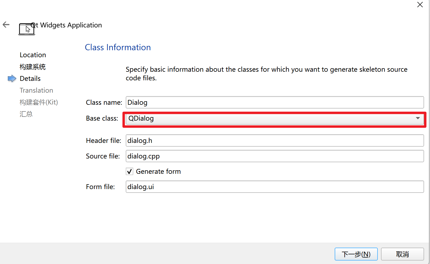Focus the Header file field dialog.h
This screenshot has height=264, width=430.
click(275, 140)
